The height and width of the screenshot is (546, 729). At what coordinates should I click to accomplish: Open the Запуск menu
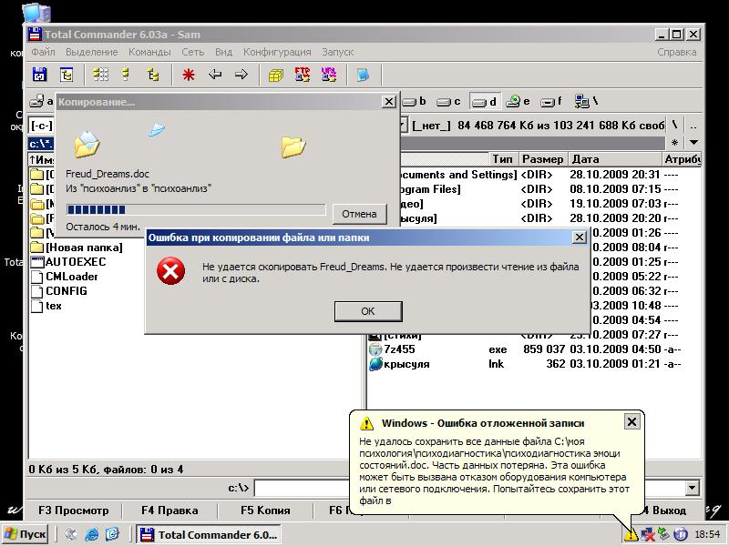[x=338, y=52]
